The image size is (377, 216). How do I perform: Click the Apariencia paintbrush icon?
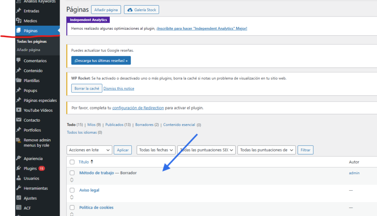coord(19,159)
